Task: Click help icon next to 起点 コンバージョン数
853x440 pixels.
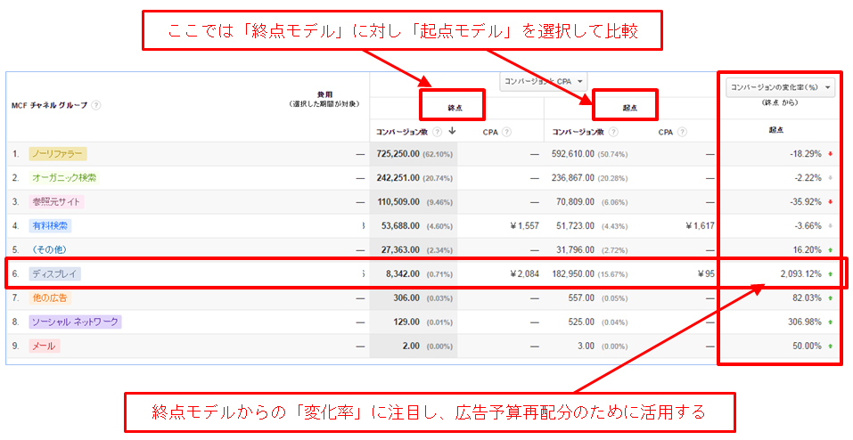Action: click(x=613, y=132)
